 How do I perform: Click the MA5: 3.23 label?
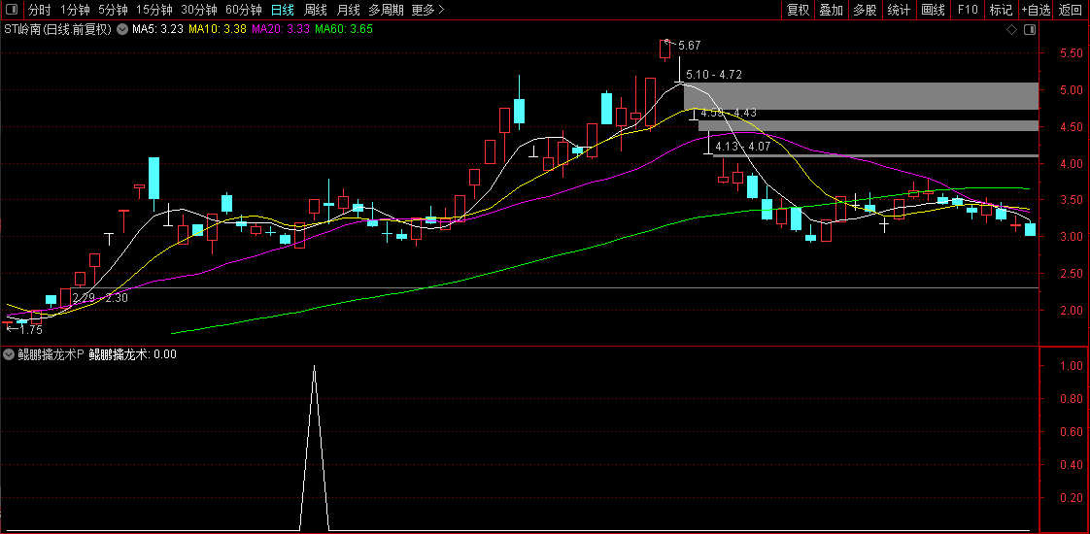(157, 29)
